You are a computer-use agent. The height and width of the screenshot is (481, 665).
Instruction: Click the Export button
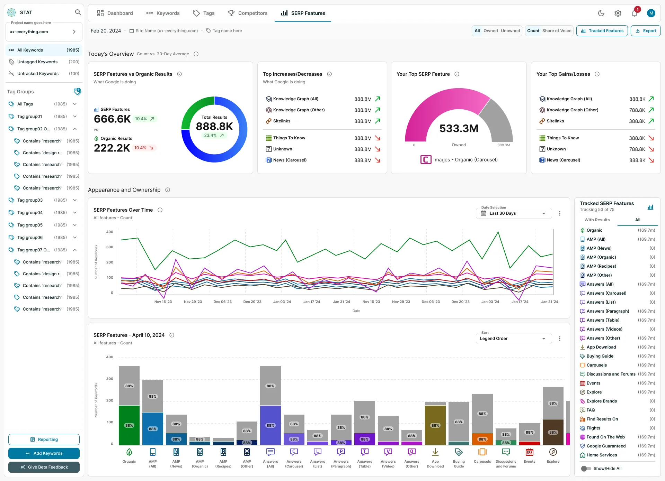pyautogui.click(x=646, y=31)
